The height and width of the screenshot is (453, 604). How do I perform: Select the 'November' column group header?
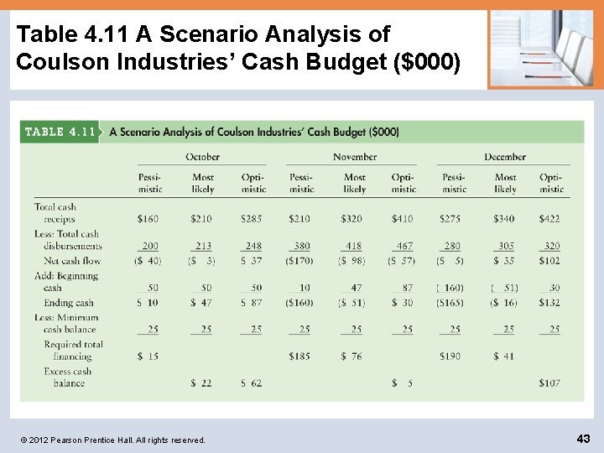coord(354,157)
